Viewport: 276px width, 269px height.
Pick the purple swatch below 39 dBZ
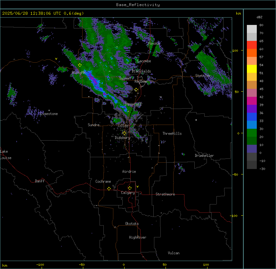[x=252, y=109]
